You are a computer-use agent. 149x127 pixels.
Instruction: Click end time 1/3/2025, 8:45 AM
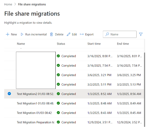(x=129, y=113)
